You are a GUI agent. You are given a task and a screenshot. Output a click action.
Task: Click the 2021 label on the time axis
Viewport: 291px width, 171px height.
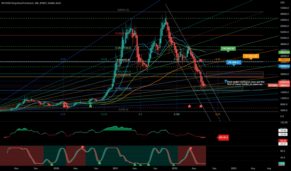point(115,169)
